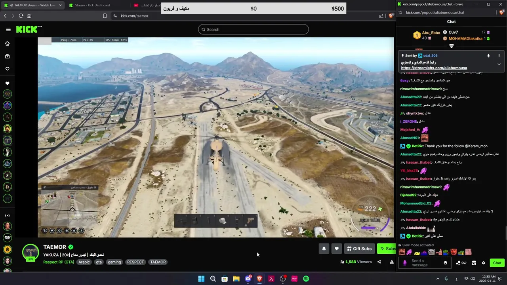Go to Home in Kick sidebar
The image size is (507, 285).
tap(7, 44)
